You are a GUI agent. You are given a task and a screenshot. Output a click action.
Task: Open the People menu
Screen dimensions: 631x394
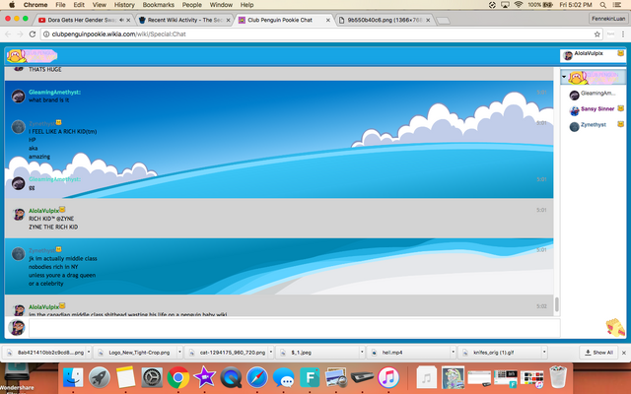coord(191,5)
